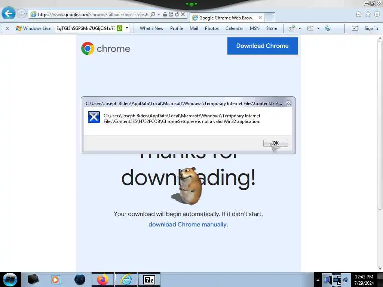Click the greyed-out forward navigation arrow
This screenshot has height=287, width=383.
pos(22,14)
